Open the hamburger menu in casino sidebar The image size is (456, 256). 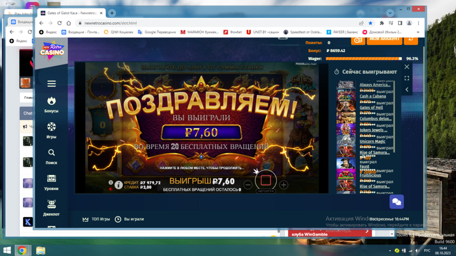tap(52, 84)
